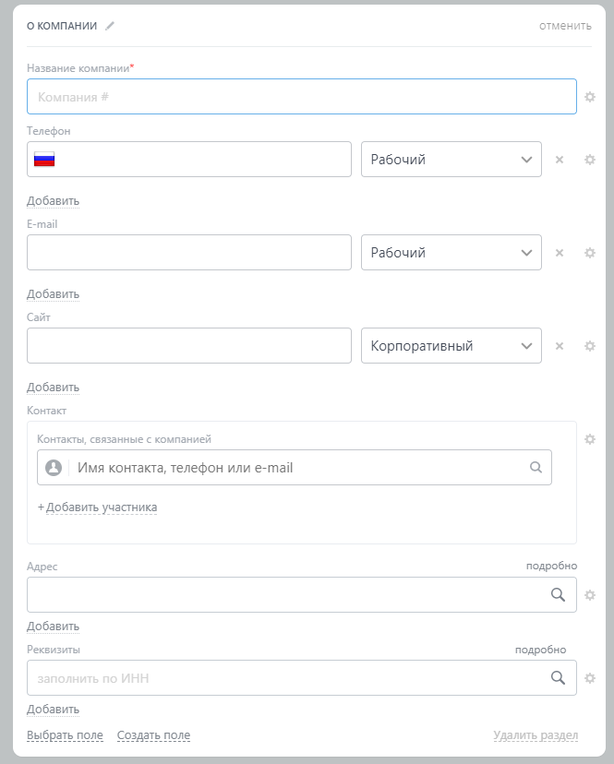Click отменить to cancel editing
This screenshot has width=614, height=764.
pos(565,26)
